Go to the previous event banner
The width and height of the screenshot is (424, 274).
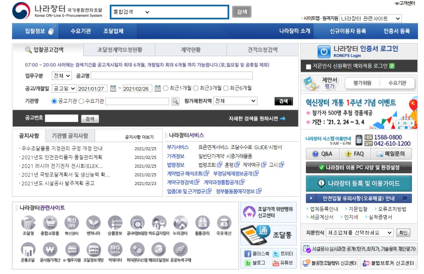click(399, 123)
